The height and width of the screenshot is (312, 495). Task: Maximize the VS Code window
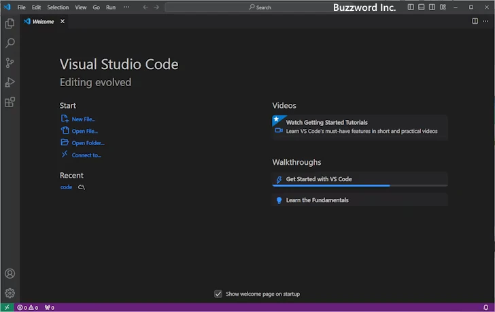[471, 7]
